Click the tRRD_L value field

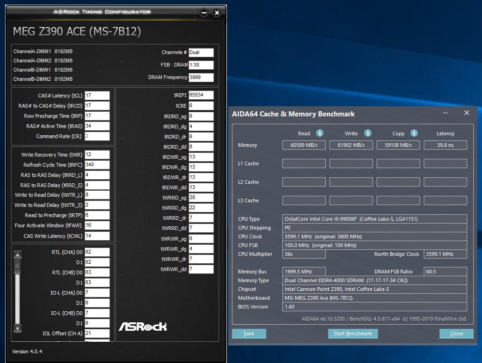pos(97,175)
